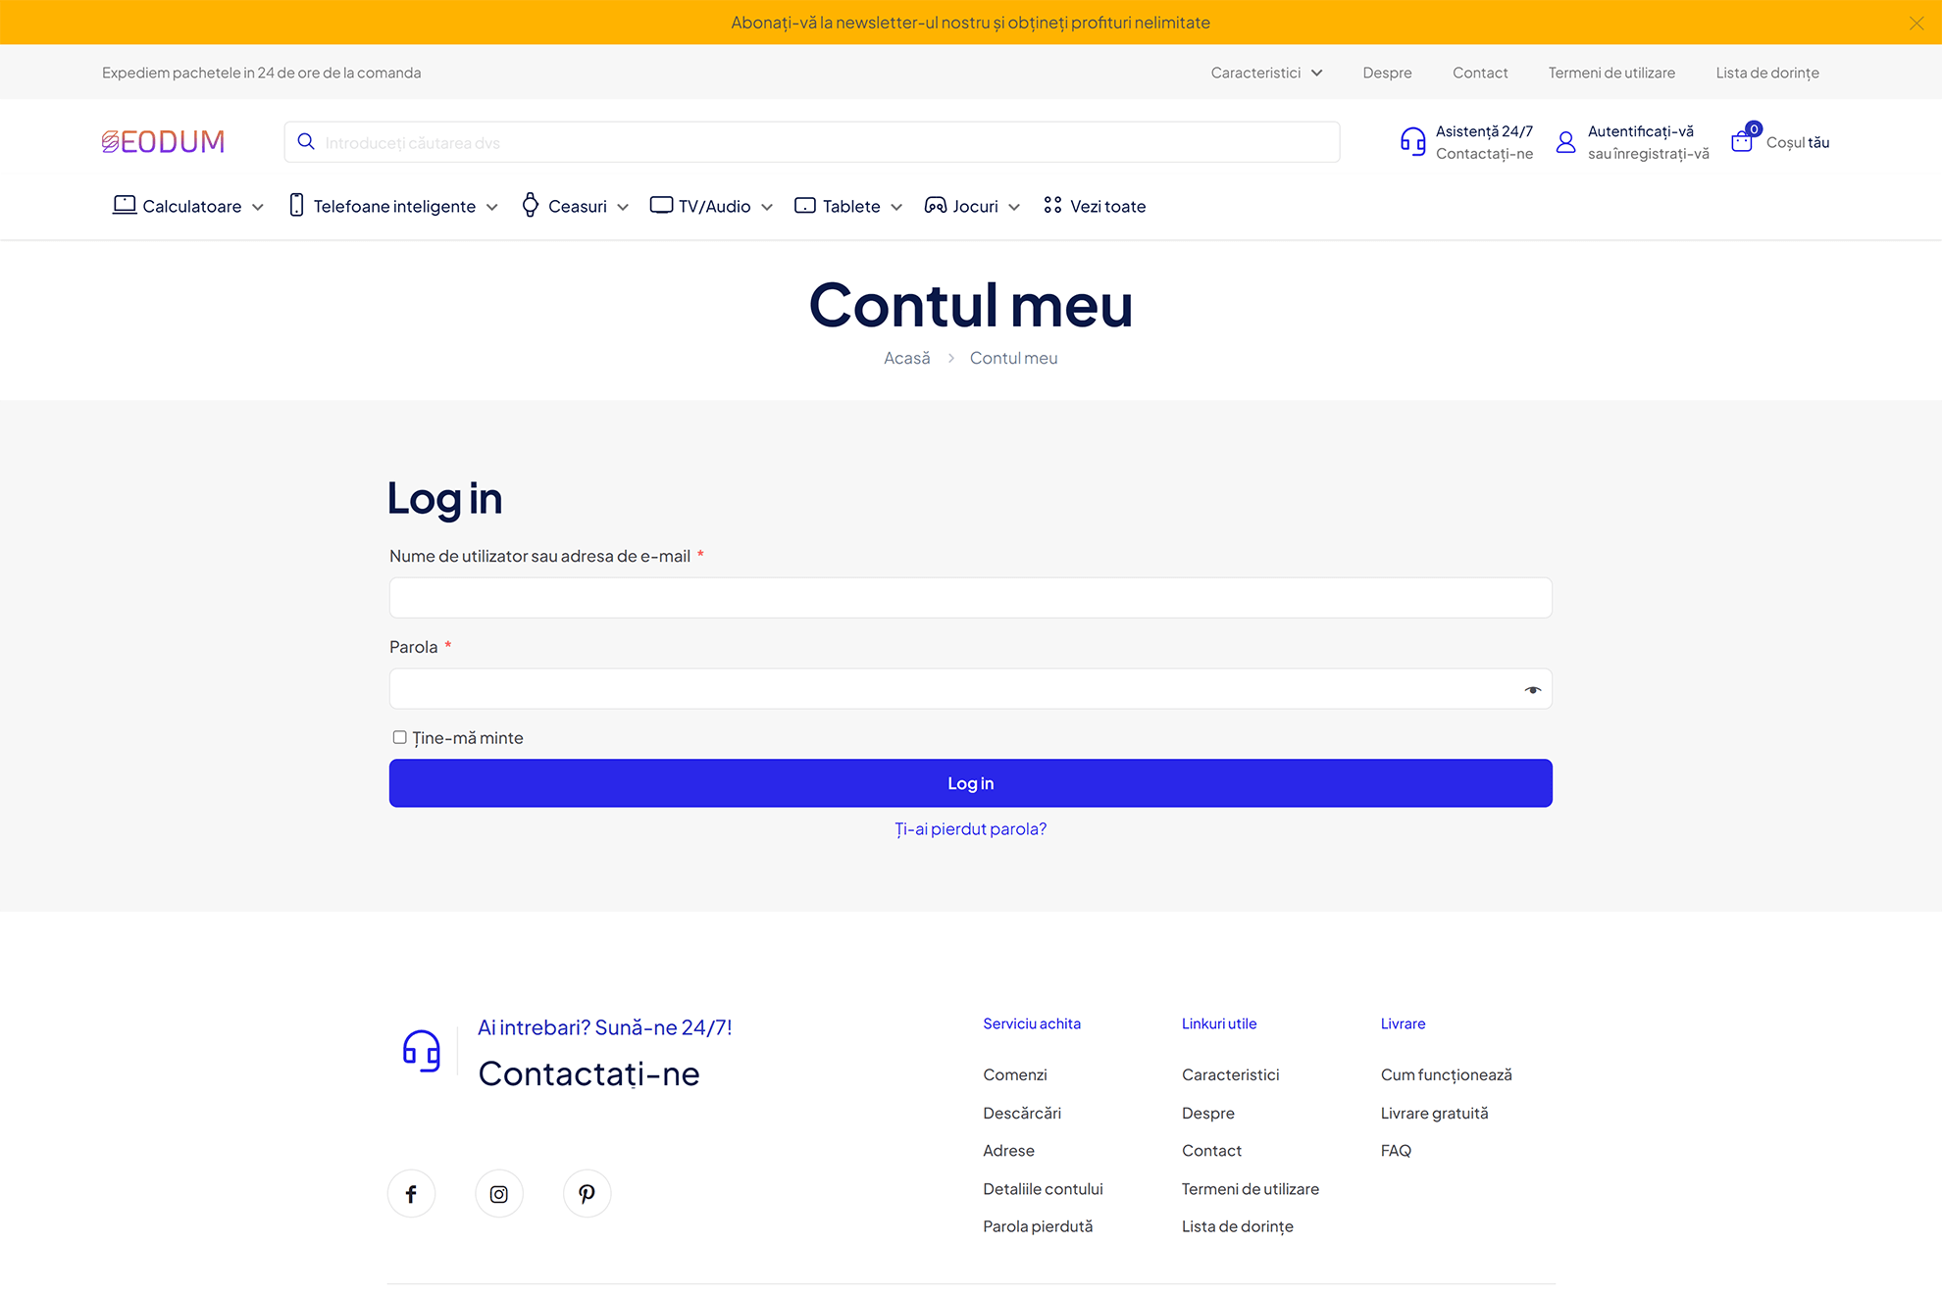
Task: Open the Instagram social link
Action: point(499,1193)
